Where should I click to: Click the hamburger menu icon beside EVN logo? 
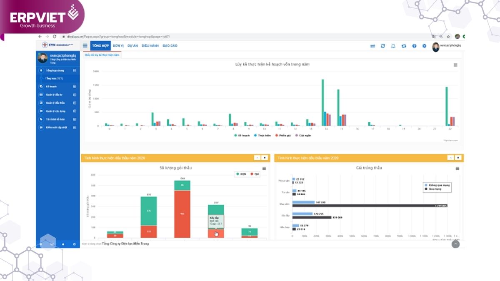85,46
